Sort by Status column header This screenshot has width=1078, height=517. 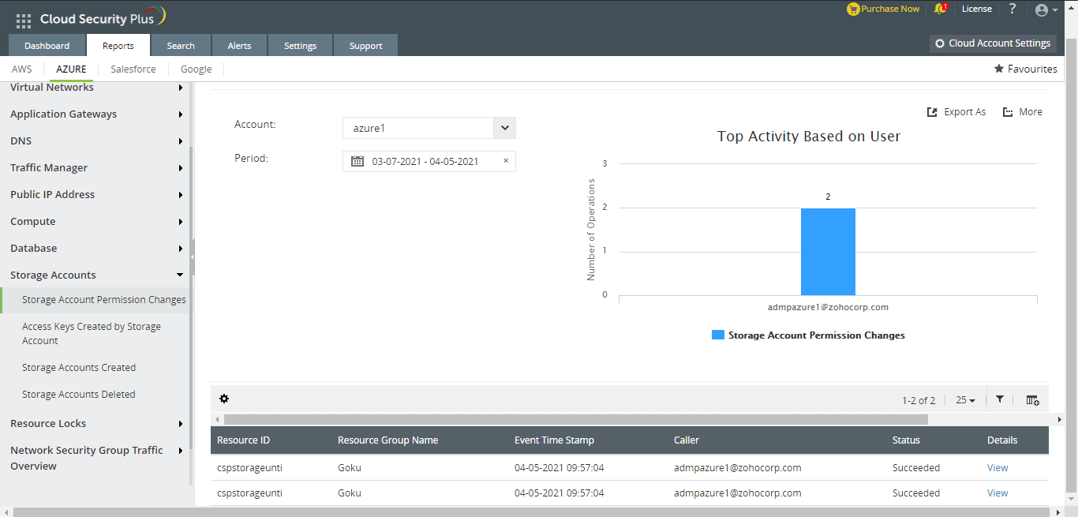tap(906, 440)
